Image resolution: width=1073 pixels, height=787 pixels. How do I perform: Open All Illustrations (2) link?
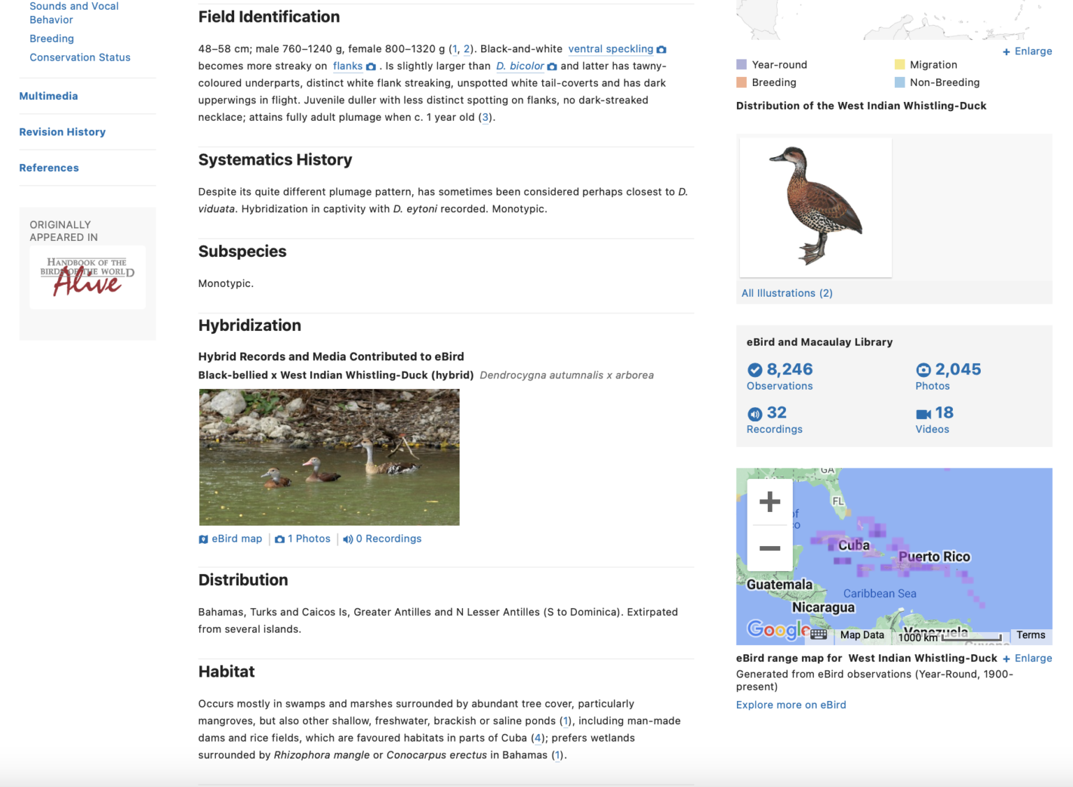coord(787,293)
